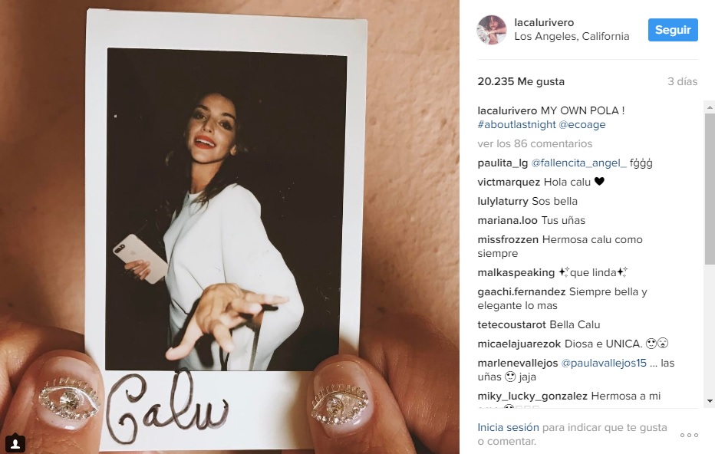Click the Seguir follow button

coord(673,30)
